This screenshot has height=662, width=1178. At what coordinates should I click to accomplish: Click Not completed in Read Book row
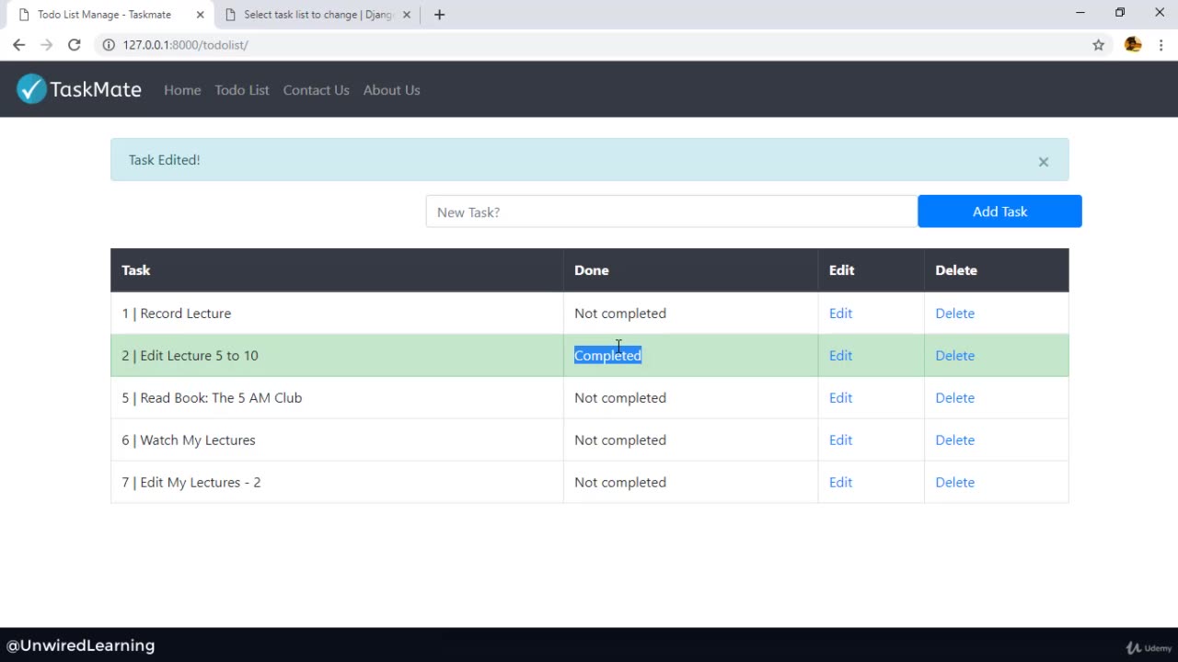620,398
